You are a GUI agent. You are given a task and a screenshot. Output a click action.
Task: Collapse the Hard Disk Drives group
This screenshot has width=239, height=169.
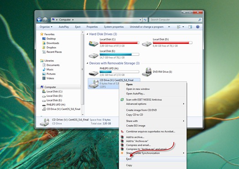[88, 34]
